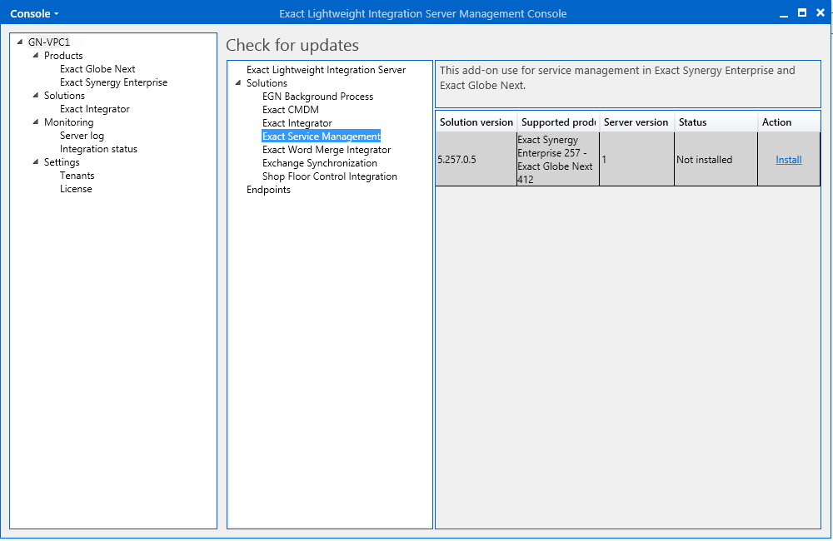Minimize the Management Console window

pyautogui.click(x=784, y=14)
